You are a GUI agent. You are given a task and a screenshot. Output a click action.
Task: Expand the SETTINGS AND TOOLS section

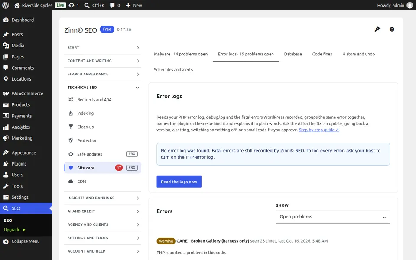[103, 238]
